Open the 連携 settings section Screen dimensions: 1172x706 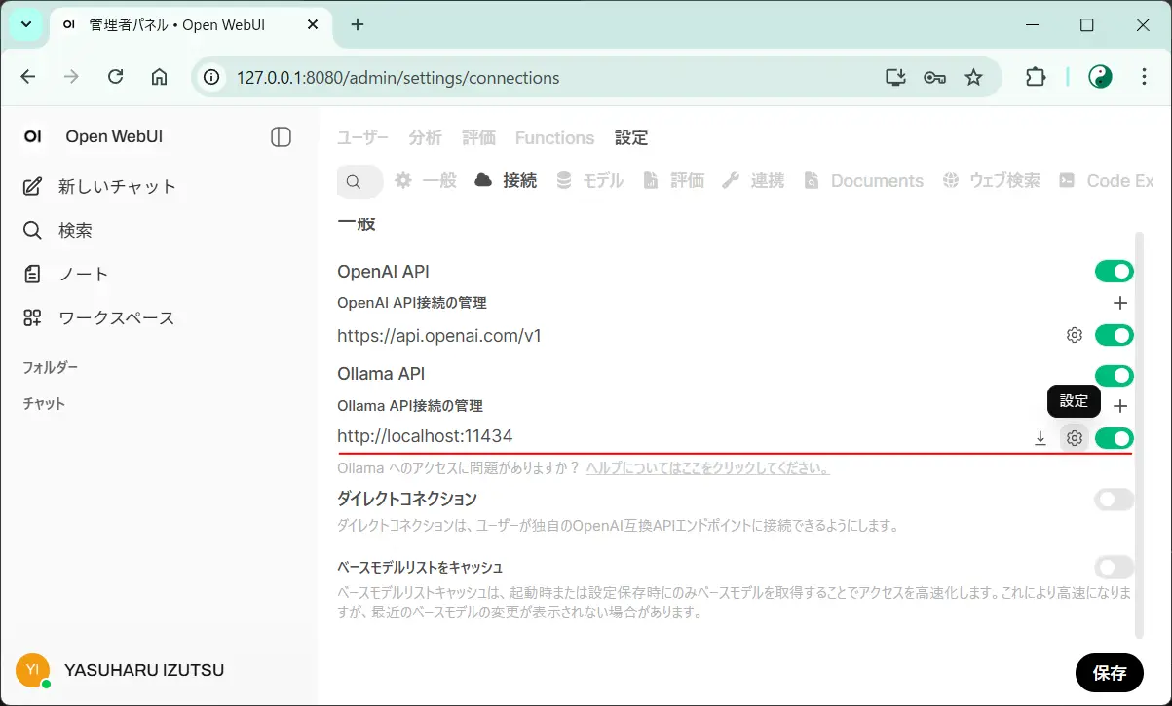tap(753, 181)
